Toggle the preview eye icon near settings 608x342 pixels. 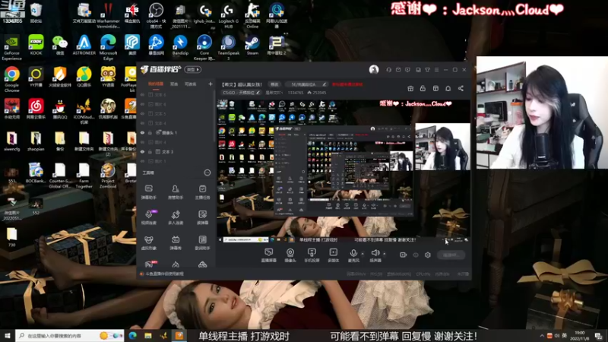click(416, 255)
